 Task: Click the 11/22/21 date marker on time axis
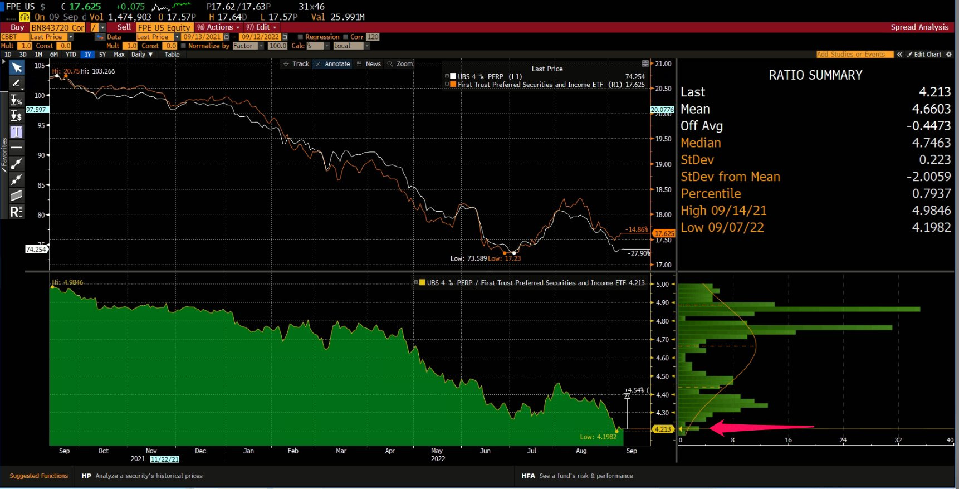[165, 459]
